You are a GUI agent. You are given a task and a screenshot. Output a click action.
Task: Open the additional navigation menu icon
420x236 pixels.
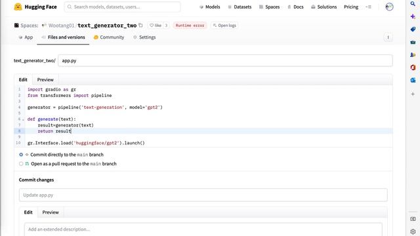[x=369, y=7]
